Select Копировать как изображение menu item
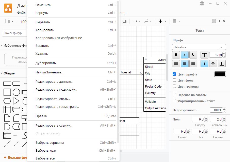Screen dimensions: 230x162 click(x=59, y=38)
